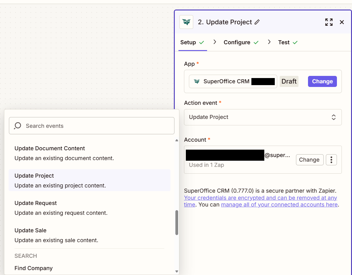Click the scroll down arrow of event list
352x275 pixels.
[x=177, y=271]
